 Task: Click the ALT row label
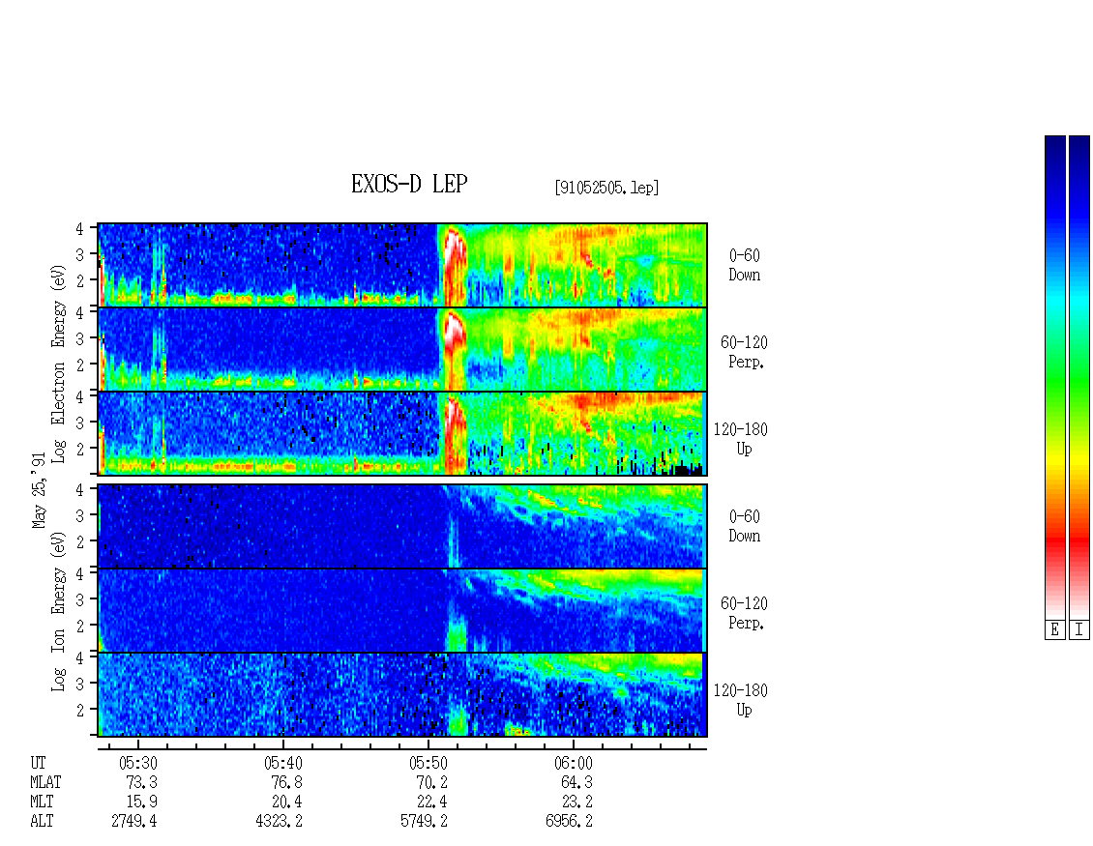pos(42,822)
